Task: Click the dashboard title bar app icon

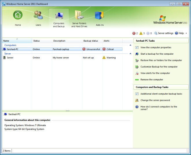Action: click(4, 4)
